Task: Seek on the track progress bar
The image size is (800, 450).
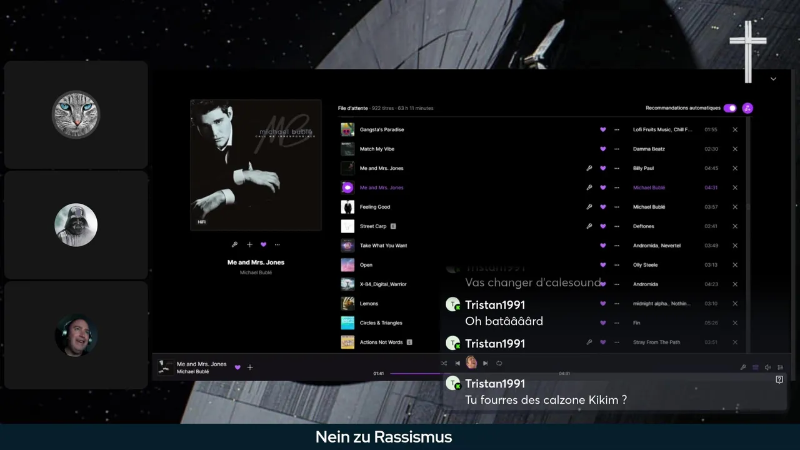Action: (473, 373)
